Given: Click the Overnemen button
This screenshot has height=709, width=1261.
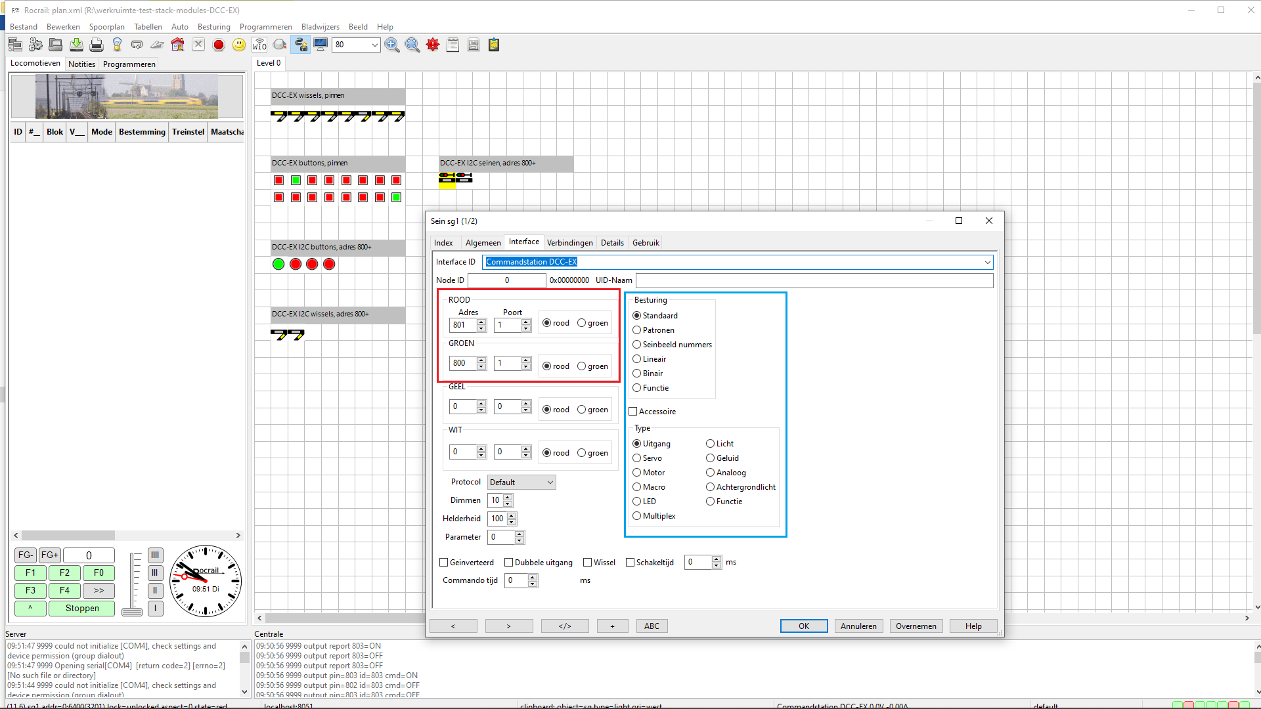Looking at the screenshot, I should pyautogui.click(x=916, y=626).
